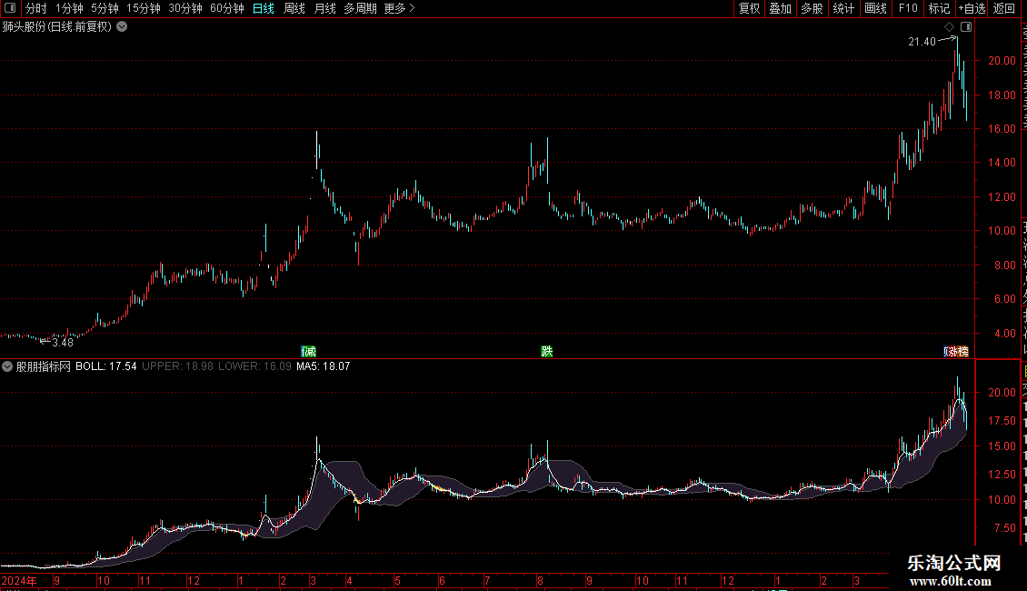Switch to 日线 daily chart
Image resolution: width=1027 pixels, height=591 pixels.
pos(264,8)
